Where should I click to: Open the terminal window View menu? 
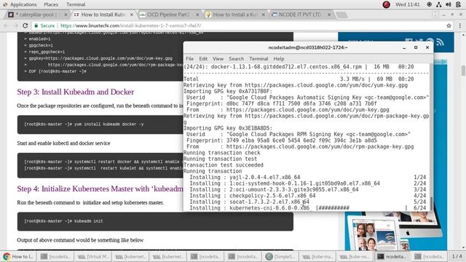pos(218,59)
